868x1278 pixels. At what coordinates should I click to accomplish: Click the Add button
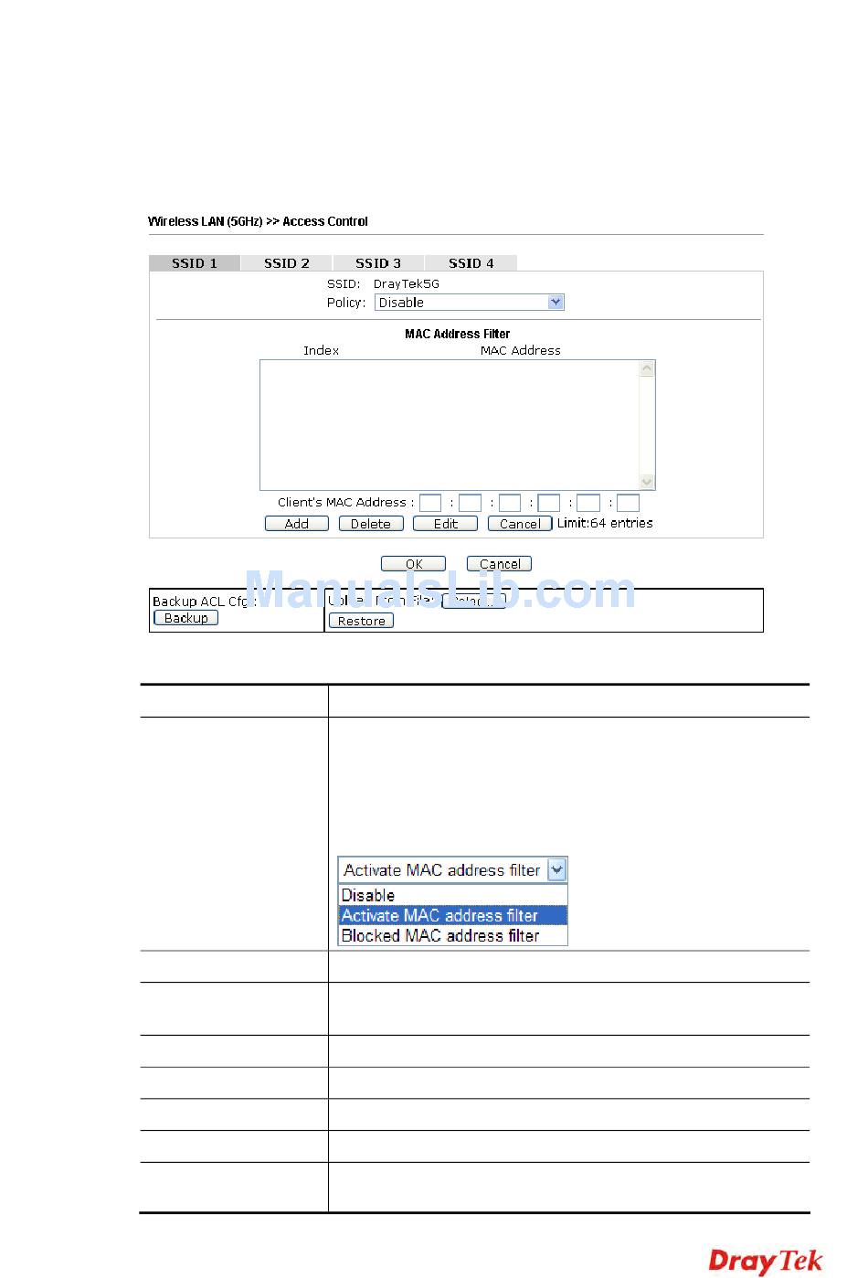click(297, 524)
